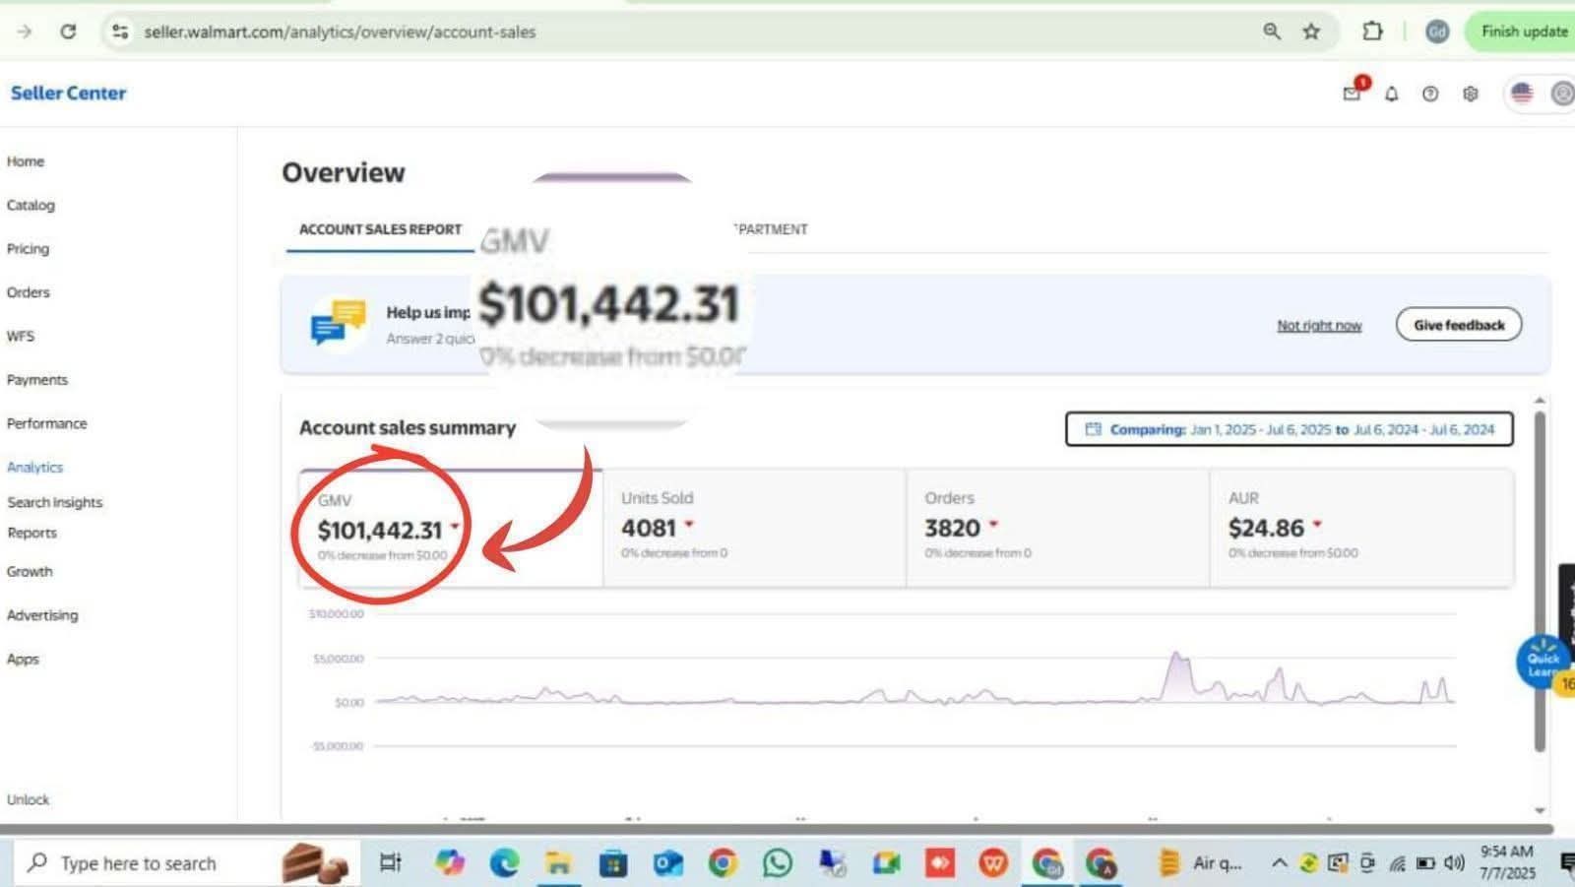Open Payments in the sidebar
Image resolution: width=1575 pixels, height=887 pixels.
coord(37,380)
